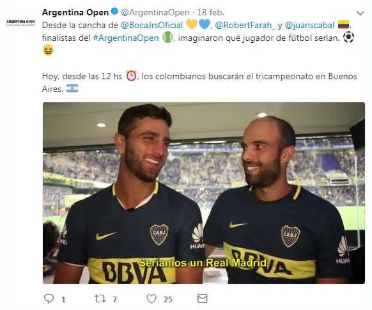Click the reply speech bubble icon
372x310 pixels.
(x=49, y=298)
